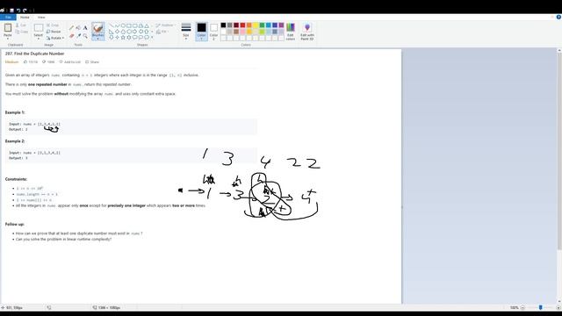Expand the Shapes gallery more arrow

tap(152, 37)
